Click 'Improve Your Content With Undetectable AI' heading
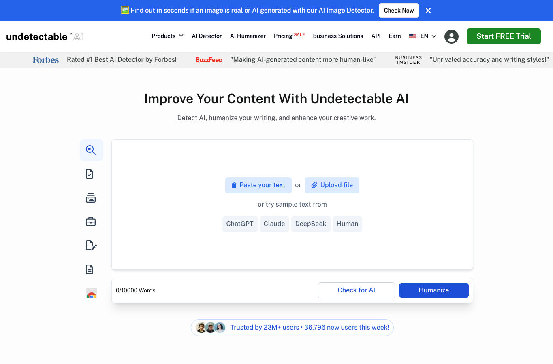Viewport: 553px width, 364px height. (x=276, y=99)
